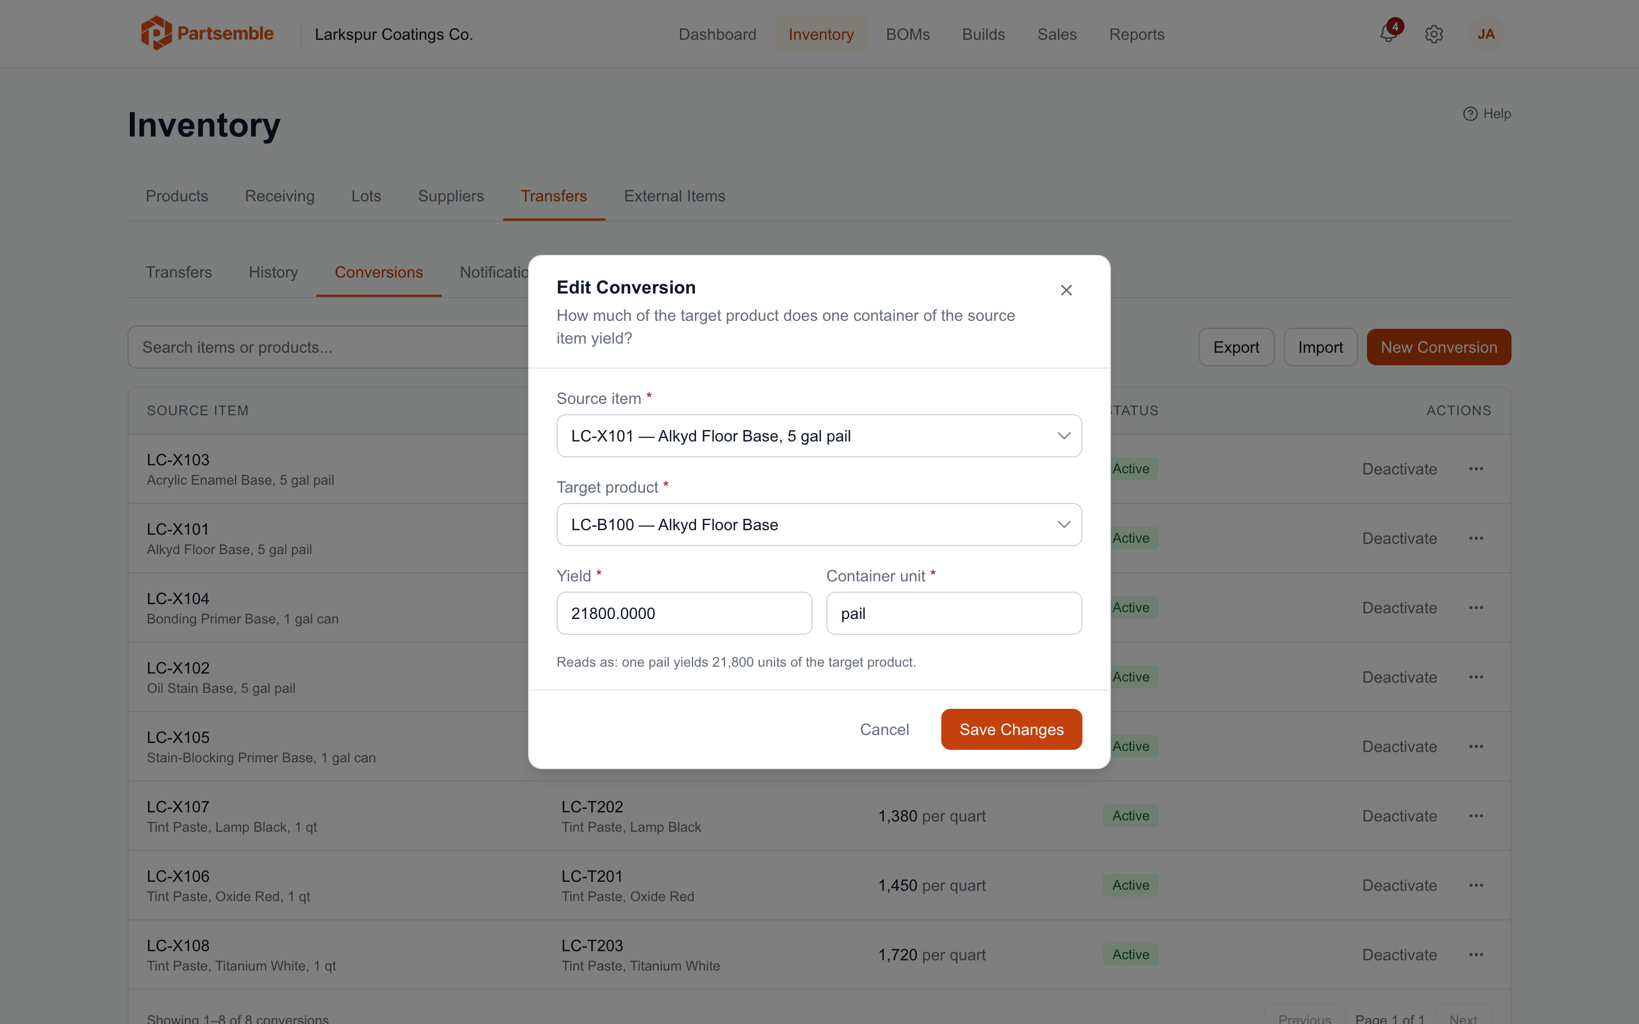The height and width of the screenshot is (1024, 1639).
Task: Open more actions for LC-X105 row
Action: point(1476,746)
